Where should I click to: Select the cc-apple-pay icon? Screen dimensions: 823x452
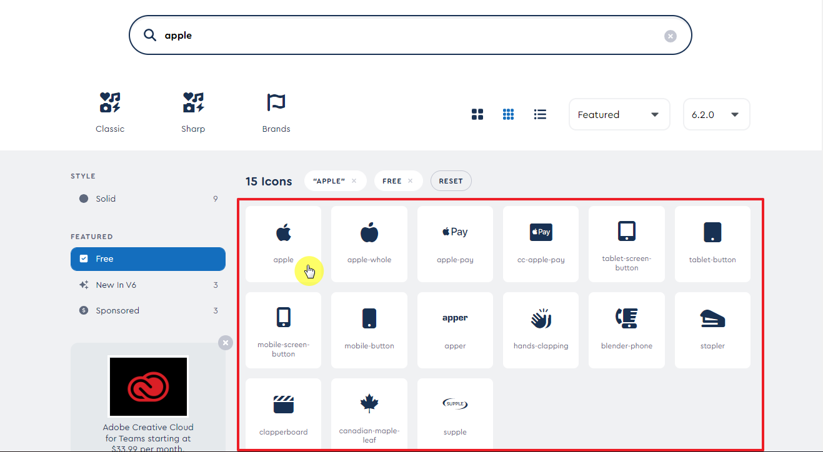tap(541, 243)
